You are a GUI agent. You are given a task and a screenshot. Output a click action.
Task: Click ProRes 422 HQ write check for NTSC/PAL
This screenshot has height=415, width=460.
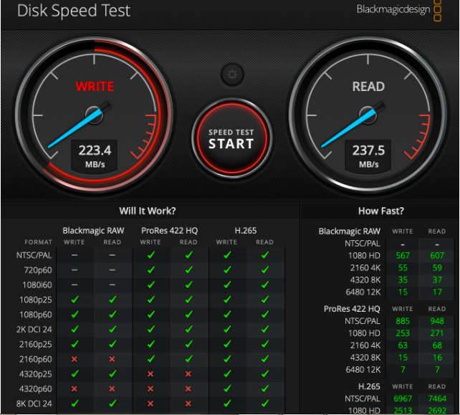click(151, 255)
